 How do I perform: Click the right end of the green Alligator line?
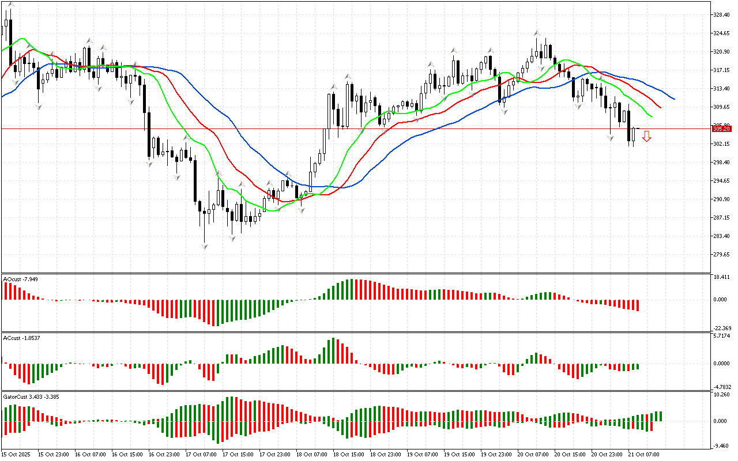click(652, 116)
